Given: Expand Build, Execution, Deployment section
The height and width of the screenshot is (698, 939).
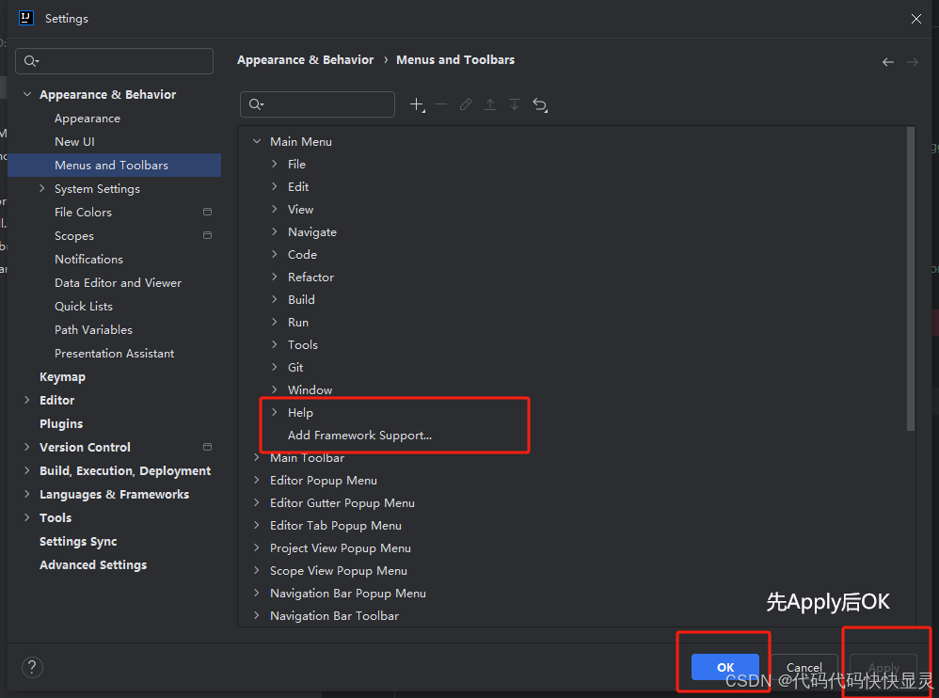Looking at the screenshot, I should 27,470.
